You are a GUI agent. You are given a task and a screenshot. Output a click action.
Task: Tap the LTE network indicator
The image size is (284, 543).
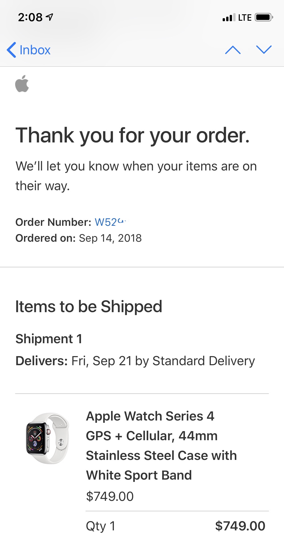click(x=245, y=17)
